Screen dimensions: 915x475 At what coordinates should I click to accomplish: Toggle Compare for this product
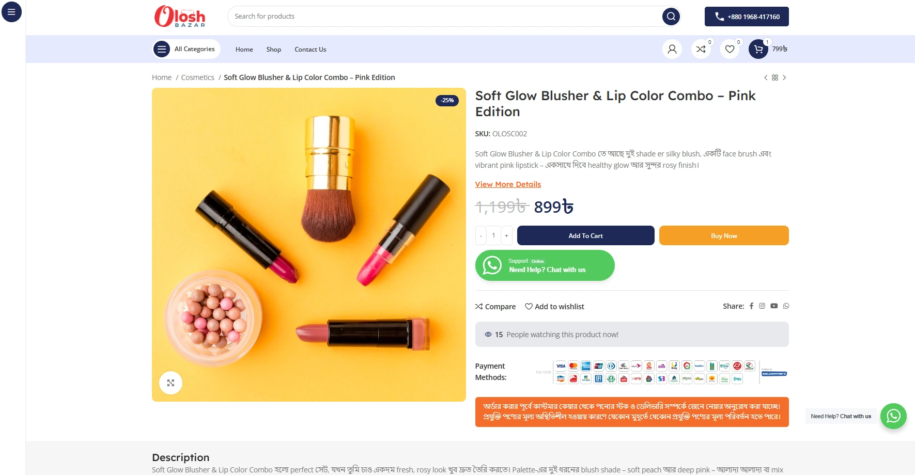(495, 307)
